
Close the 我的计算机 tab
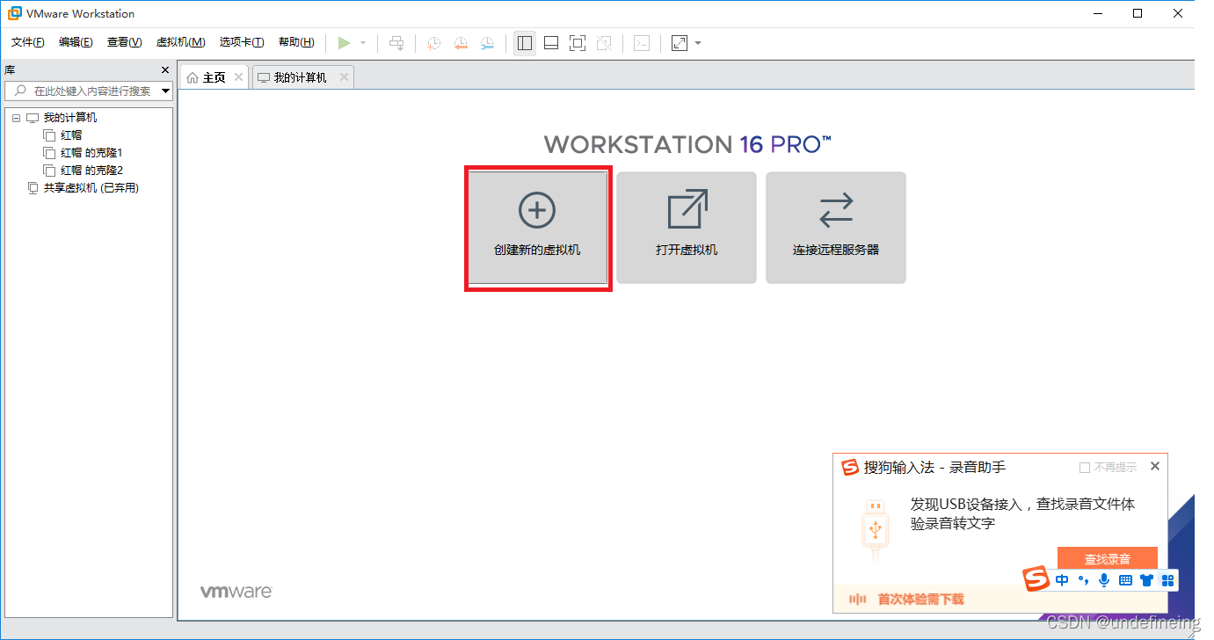(344, 77)
